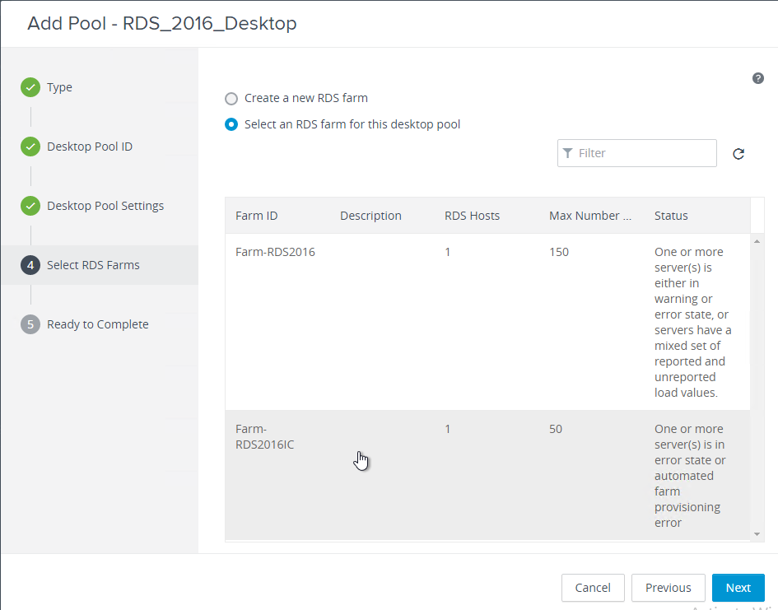
Task: Go back with the Previous button
Action: tap(668, 588)
